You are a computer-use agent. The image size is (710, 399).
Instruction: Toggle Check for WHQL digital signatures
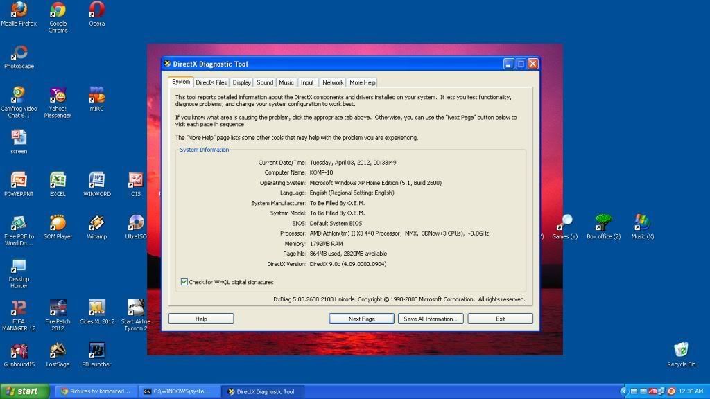(184, 282)
